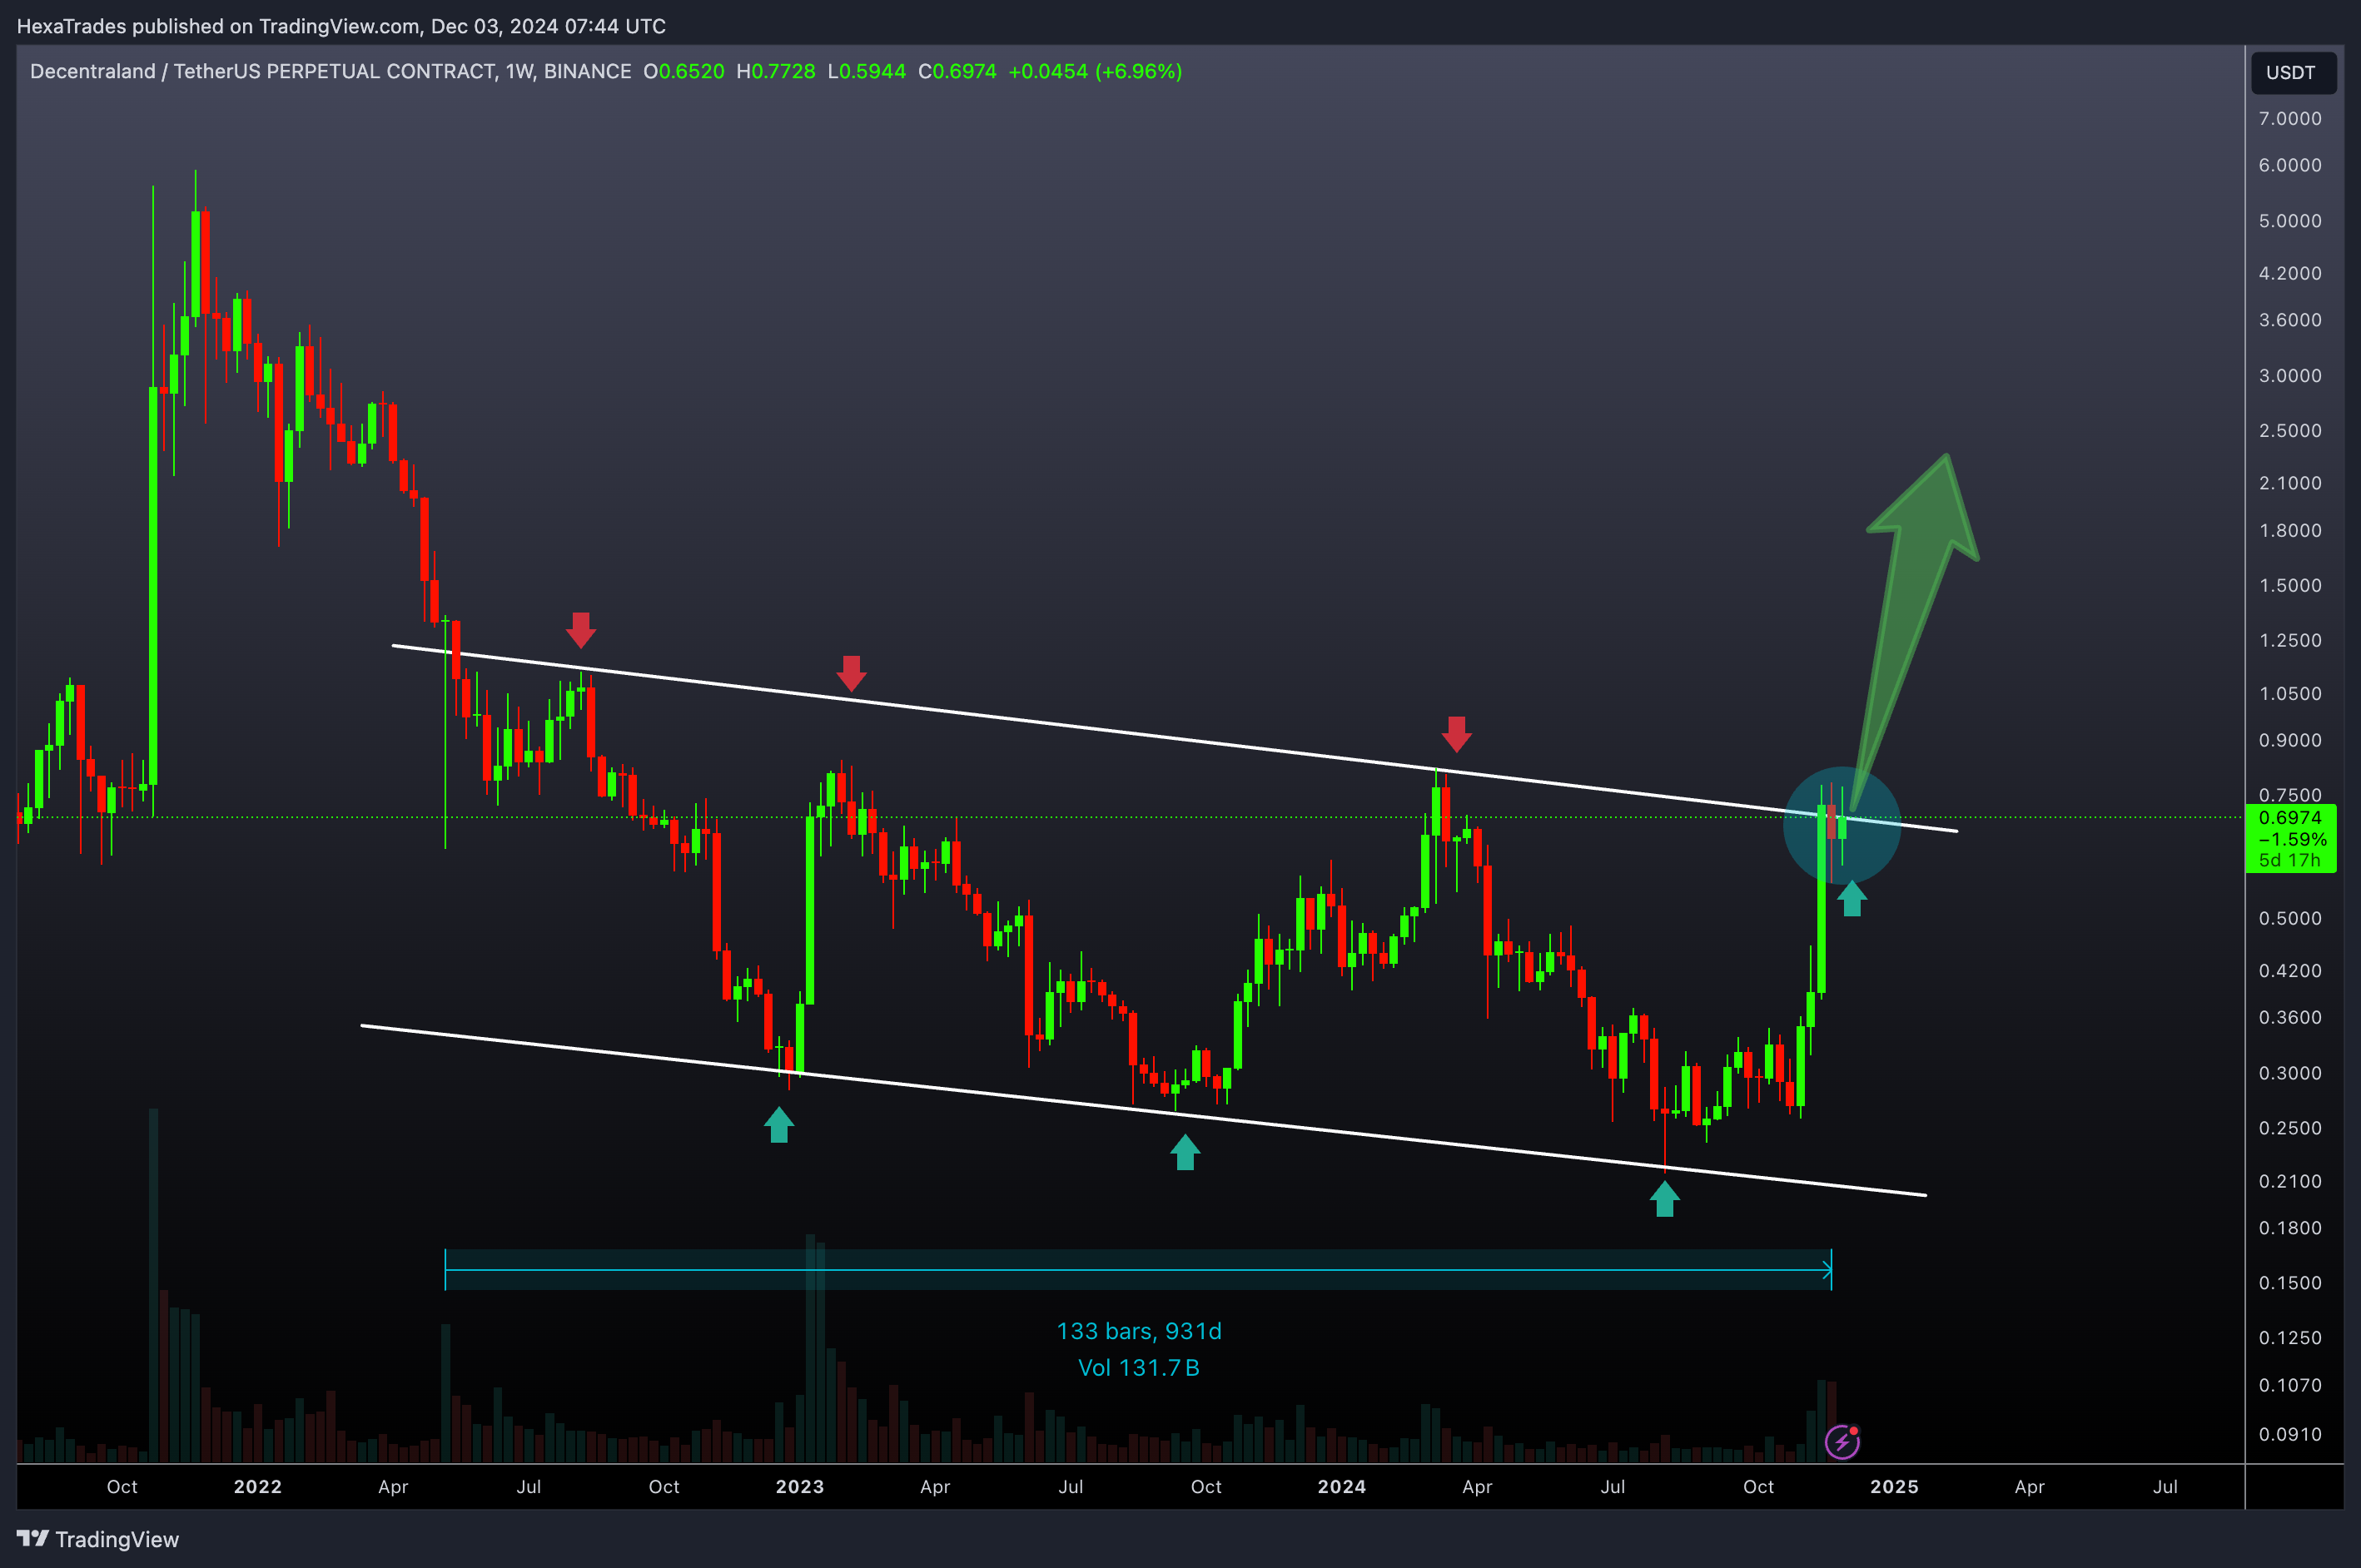Viewport: 2361px width, 1568px height.
Task: Click the 2024 time axis label
Action: click(x=1342, y=1487)
